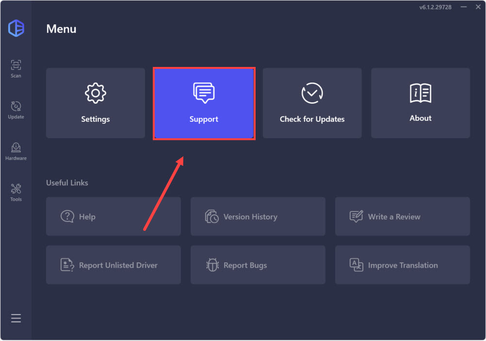Open the Update sidebar icon

coord(16,110)
